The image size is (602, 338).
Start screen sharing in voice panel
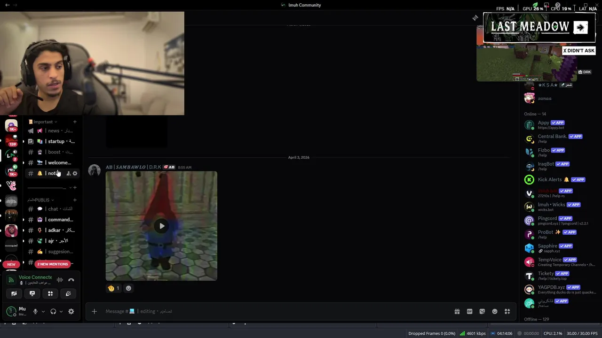[x=32, y=293]
